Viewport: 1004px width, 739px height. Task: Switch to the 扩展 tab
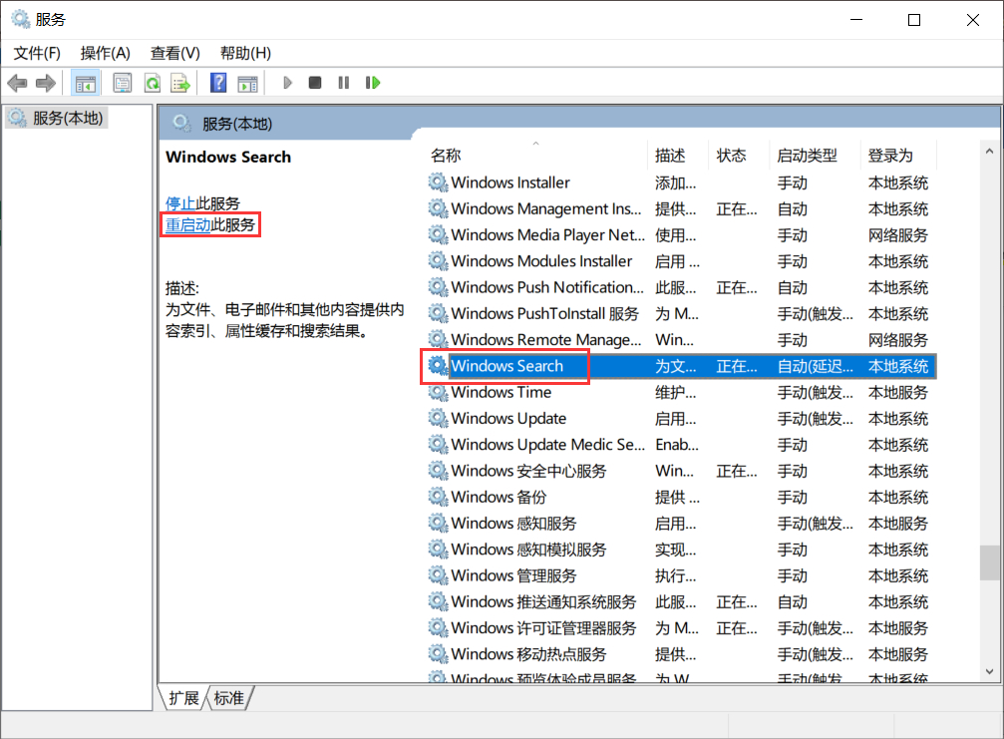point(183,698)
